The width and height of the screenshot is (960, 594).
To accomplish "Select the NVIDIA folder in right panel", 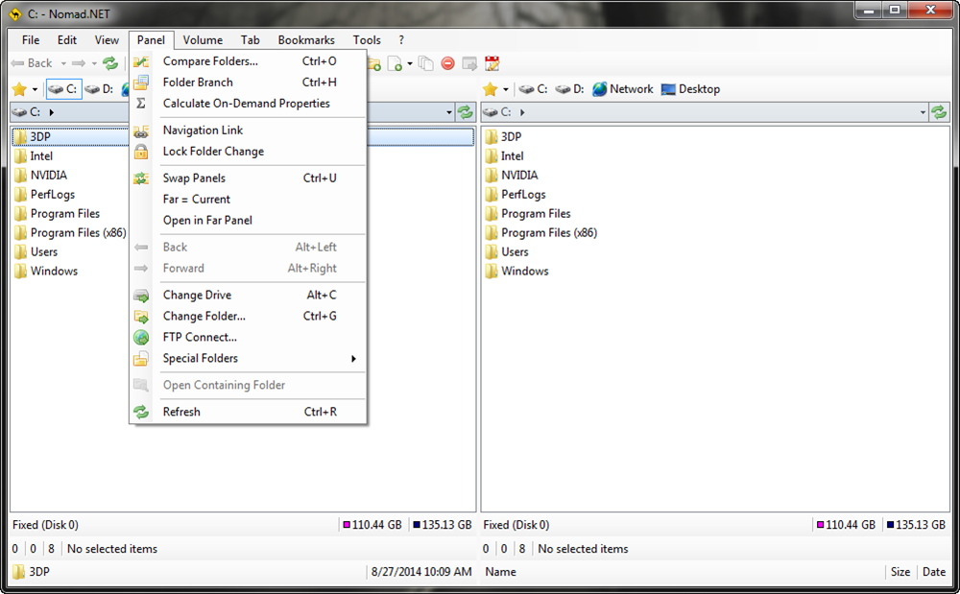I will [512, 175].
